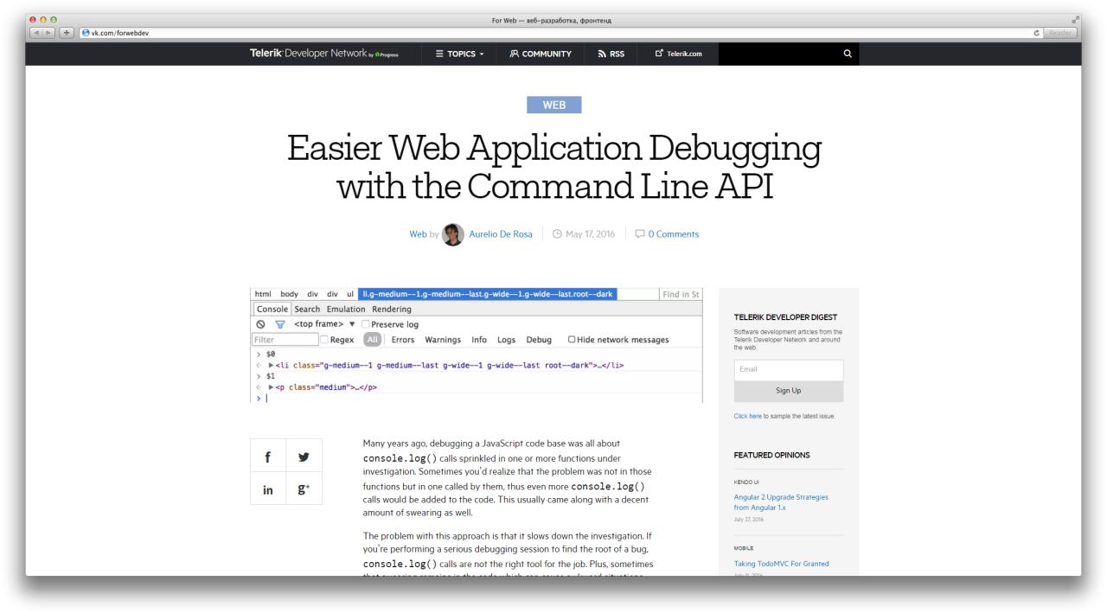Click the blue filter funnel icon in screenshot
The image size is (1107, 613).
point(279,324)
